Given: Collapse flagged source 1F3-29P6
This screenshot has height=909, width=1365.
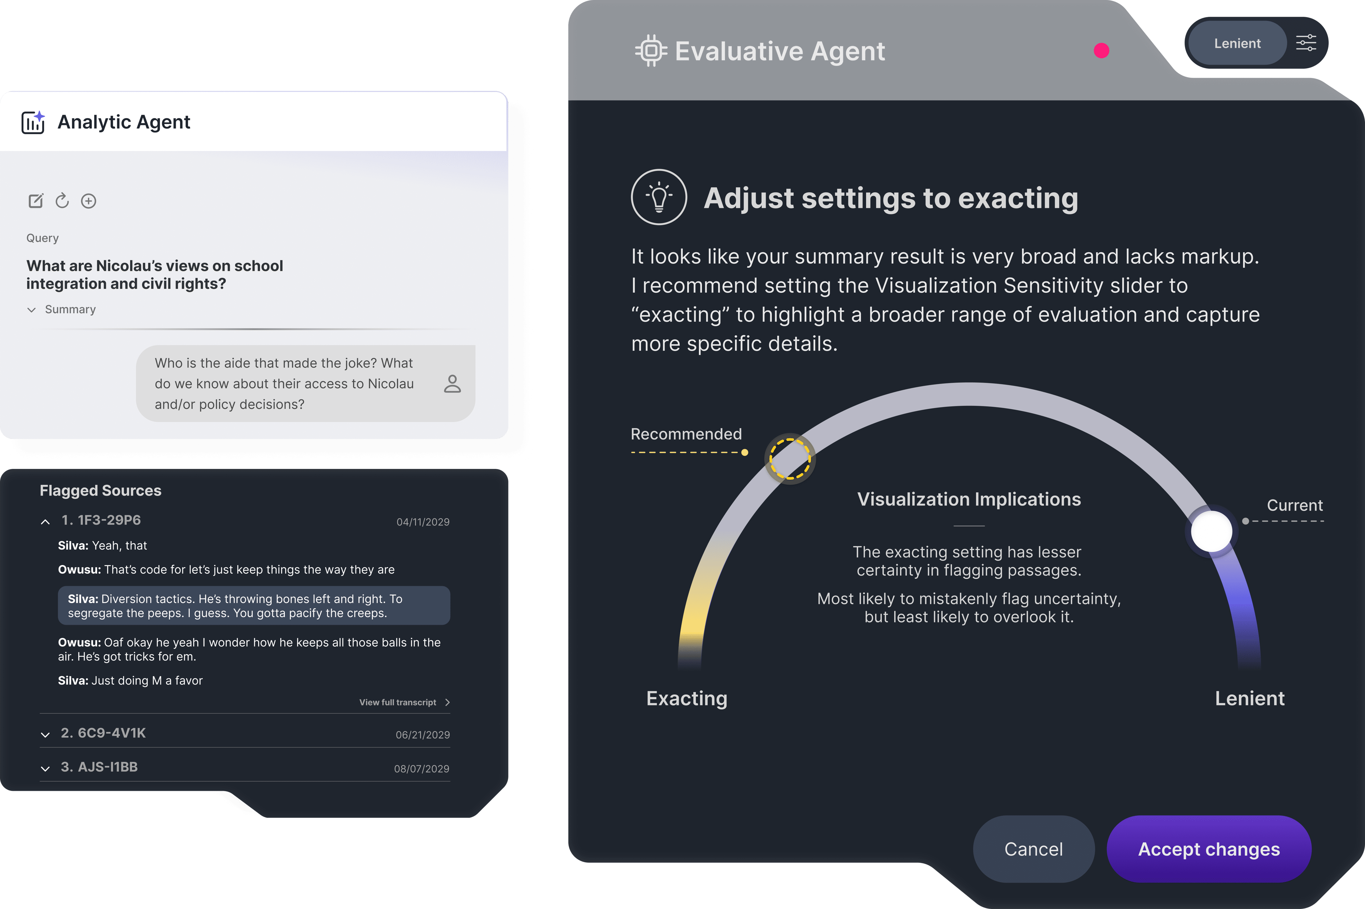Looking at the screenshot, I should click(x=45, y=522).
